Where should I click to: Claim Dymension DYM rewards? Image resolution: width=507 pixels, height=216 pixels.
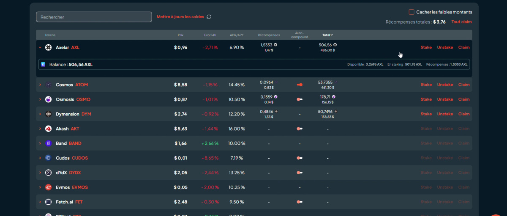(464, 114)
